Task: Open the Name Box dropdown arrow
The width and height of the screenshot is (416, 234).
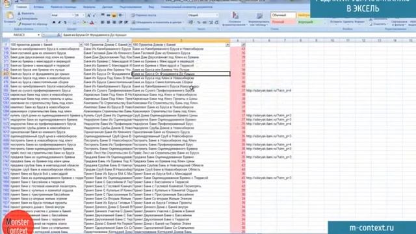Action: pos(38,35)
